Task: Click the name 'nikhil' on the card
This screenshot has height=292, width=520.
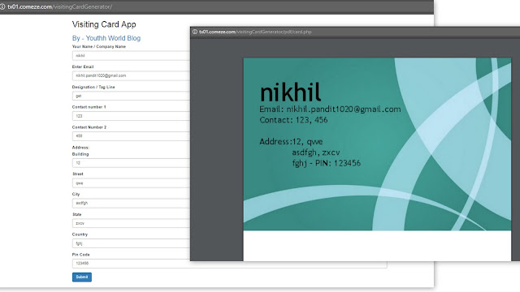Action: click(291, 92)
